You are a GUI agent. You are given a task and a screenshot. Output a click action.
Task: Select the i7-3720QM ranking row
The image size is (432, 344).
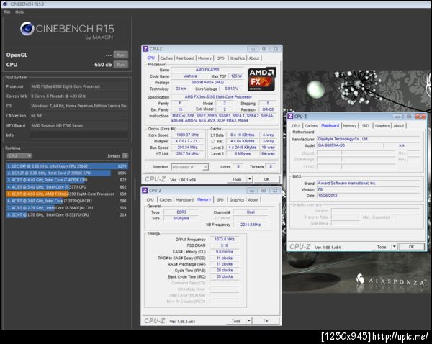click(67, 201)
